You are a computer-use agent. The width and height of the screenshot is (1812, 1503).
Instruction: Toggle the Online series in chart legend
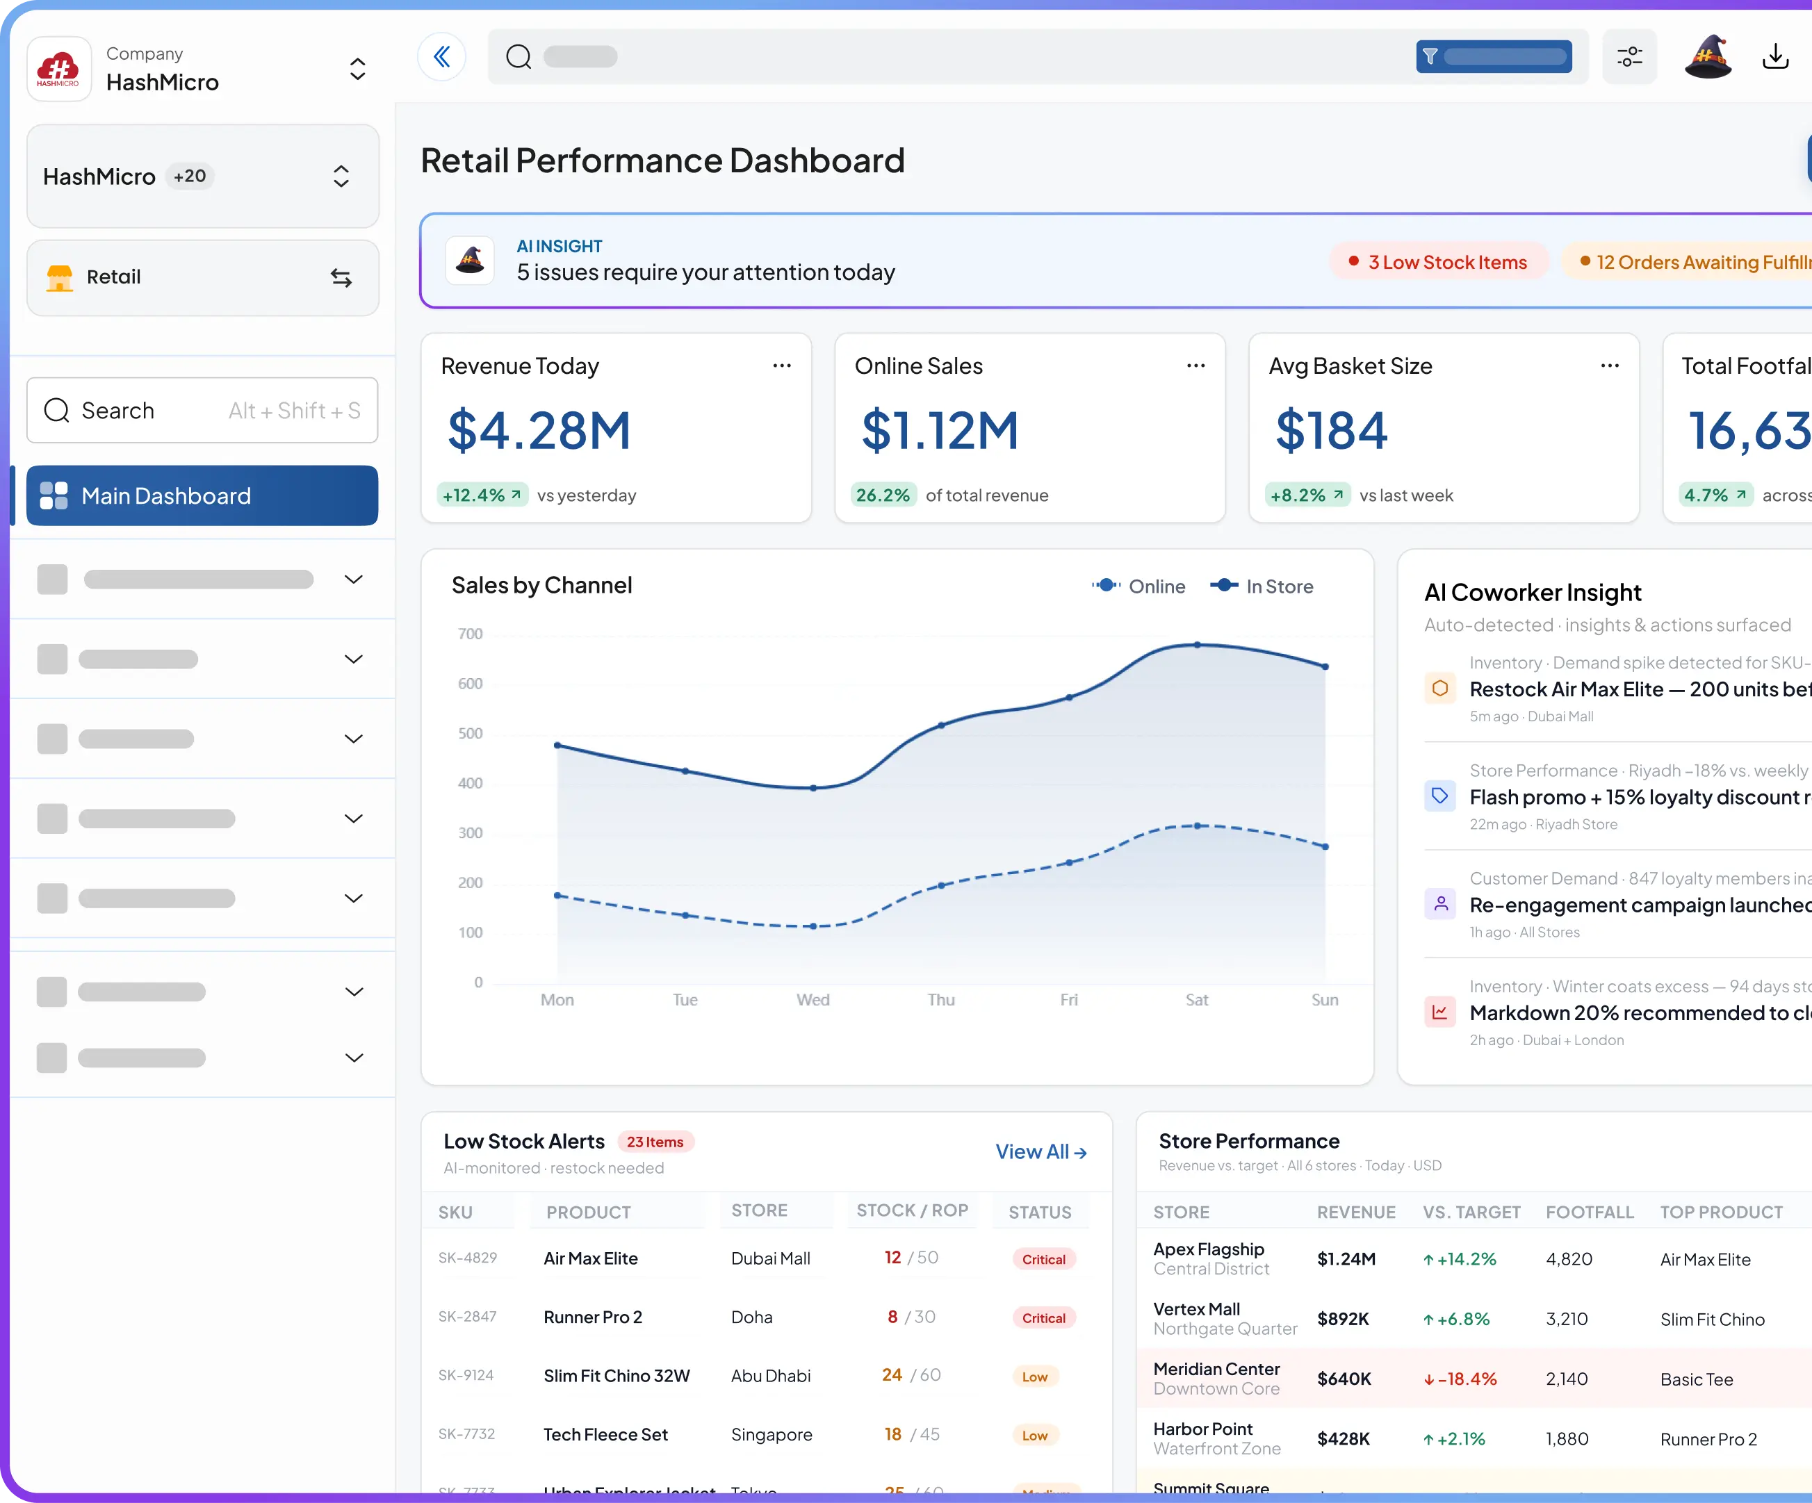point(1139,586)
